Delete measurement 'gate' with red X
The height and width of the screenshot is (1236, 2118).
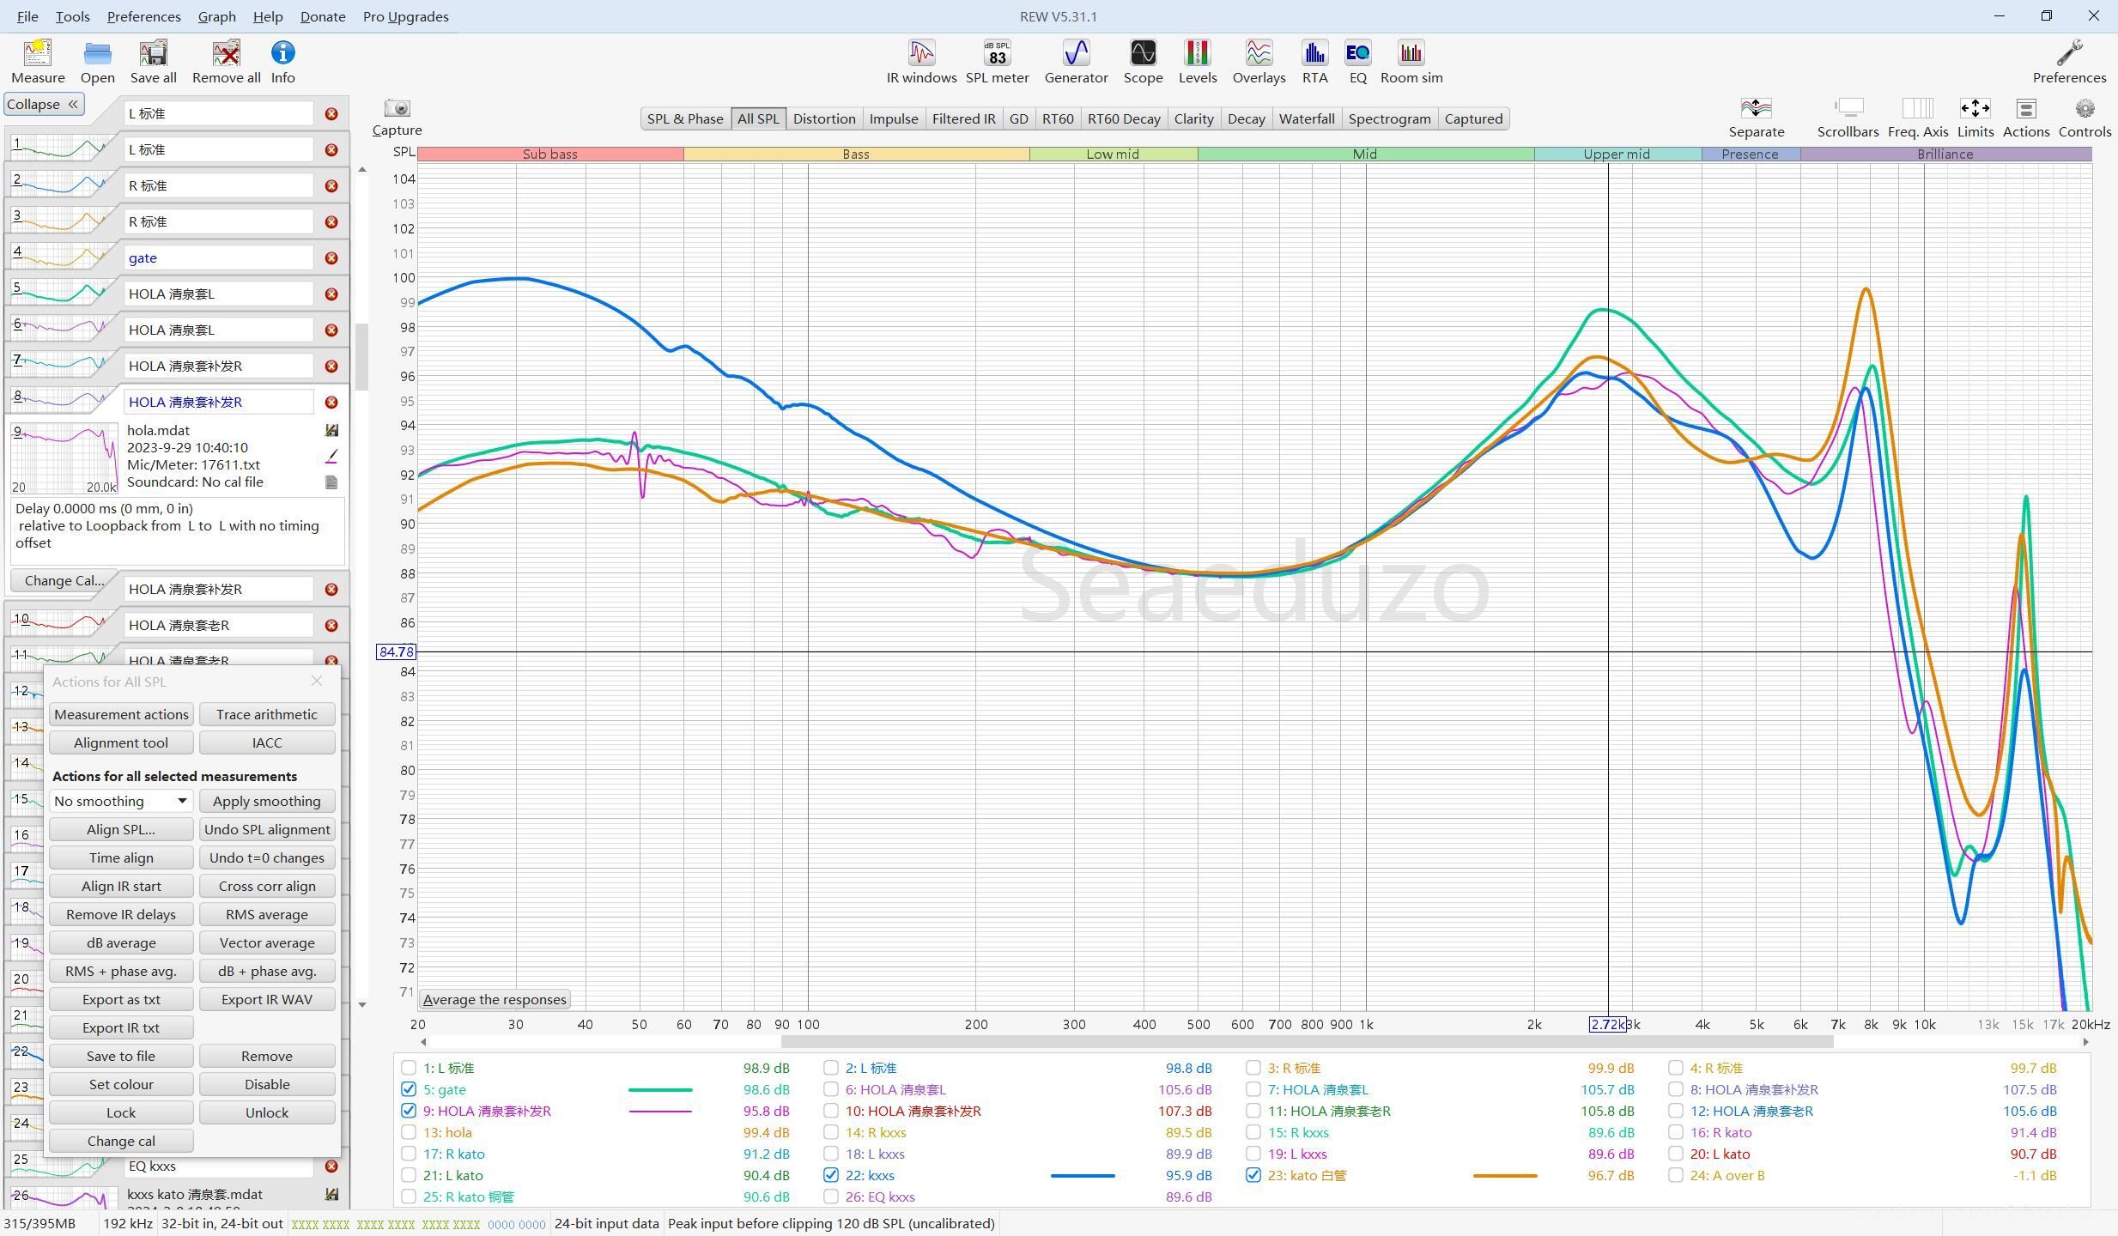point(331,258)
